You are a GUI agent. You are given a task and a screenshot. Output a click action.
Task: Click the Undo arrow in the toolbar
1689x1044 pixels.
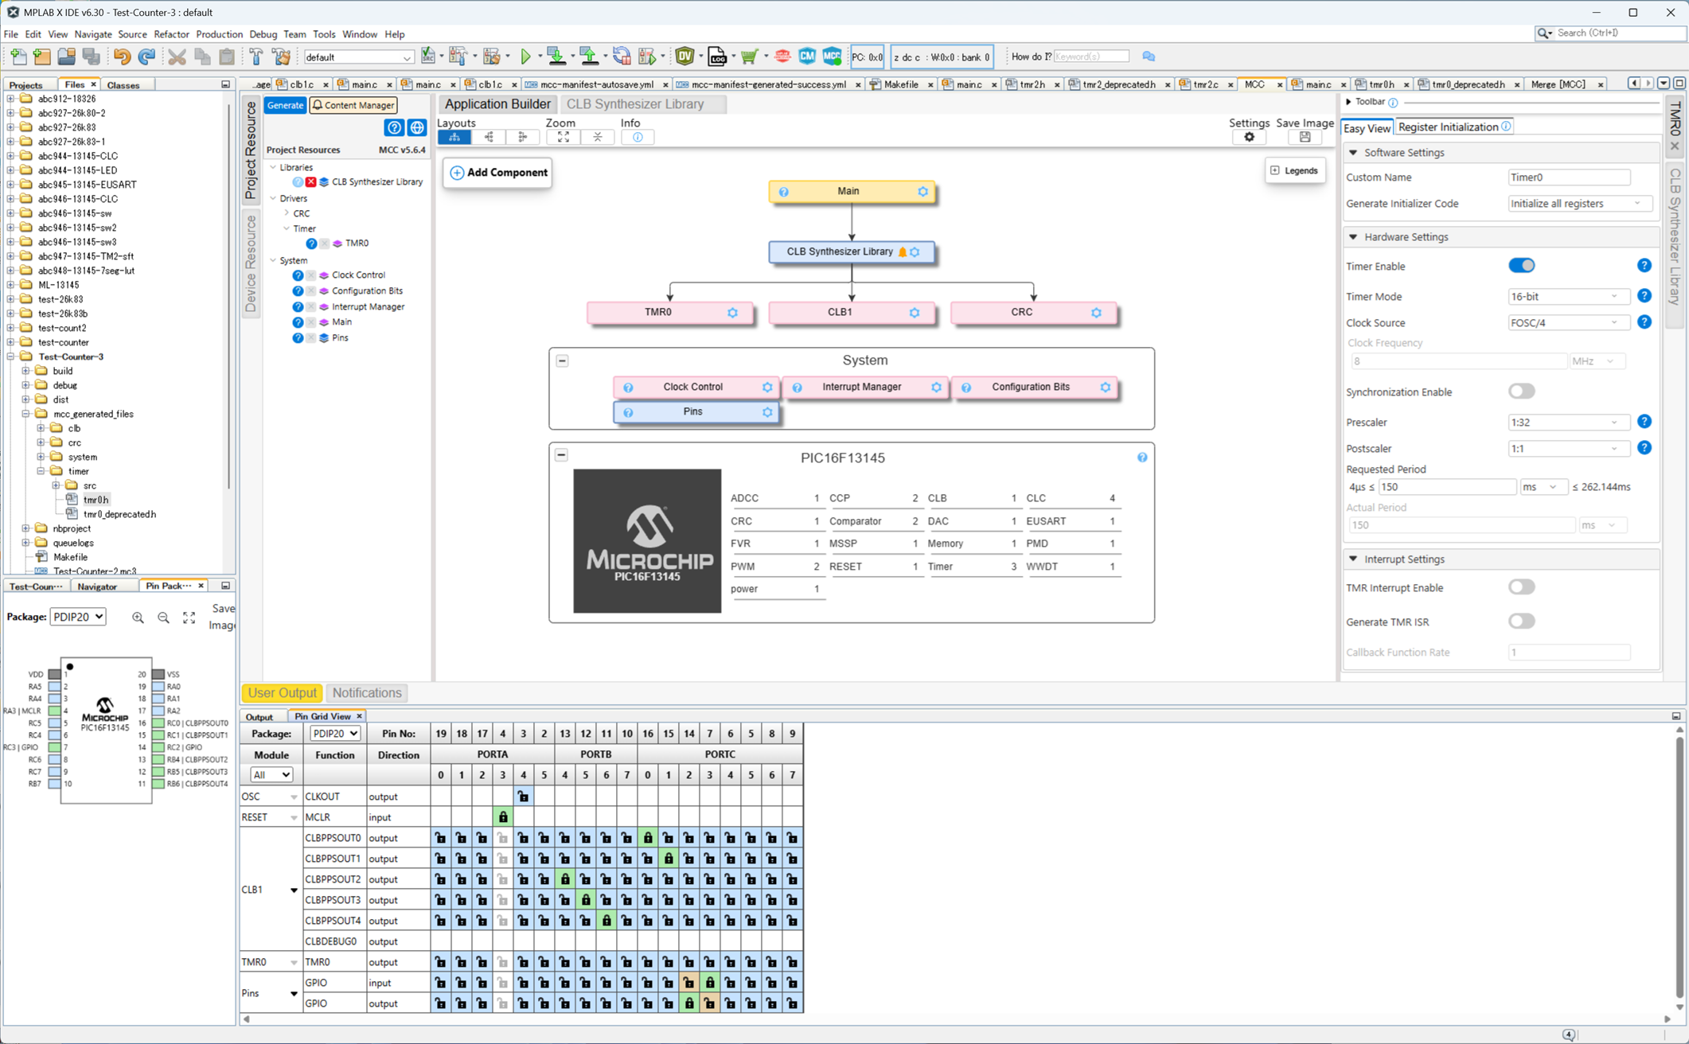[x=122, y=56]
